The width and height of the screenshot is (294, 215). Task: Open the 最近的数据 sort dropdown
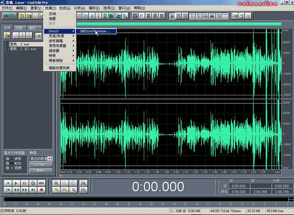(49, 159)
